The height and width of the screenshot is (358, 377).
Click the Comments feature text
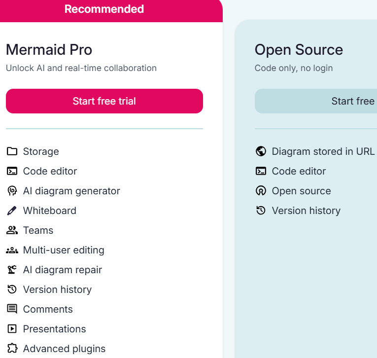[48, 309]
